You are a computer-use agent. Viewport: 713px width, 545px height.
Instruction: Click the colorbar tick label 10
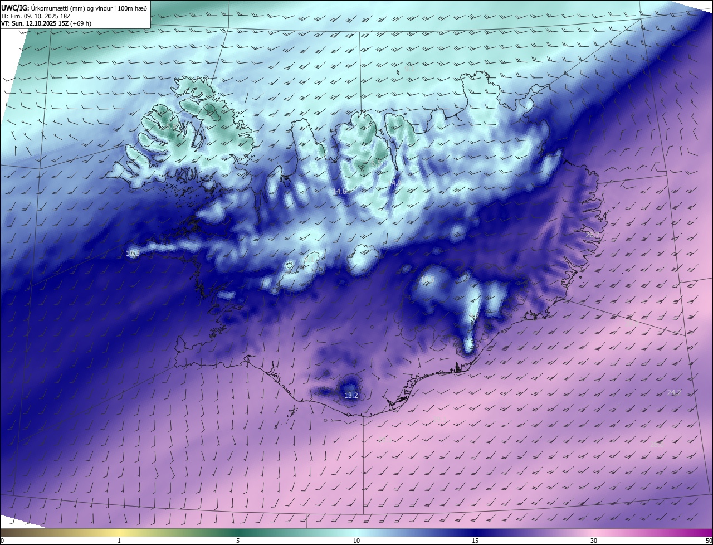(356, 541)
